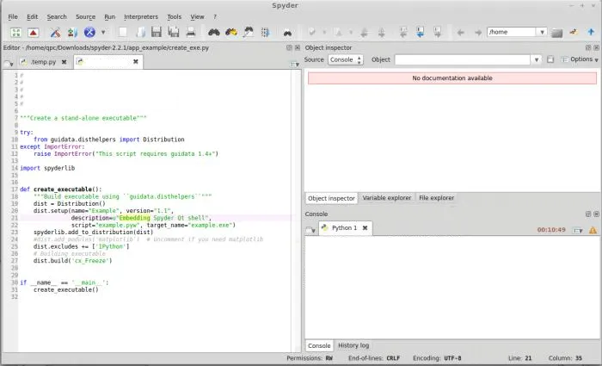The width and height of the screenshot is (602, 366).
Task: Open the editor tab browse dropdown
Action: coord(9,63)
